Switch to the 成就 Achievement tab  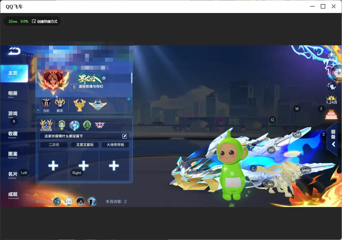(13, 195)
